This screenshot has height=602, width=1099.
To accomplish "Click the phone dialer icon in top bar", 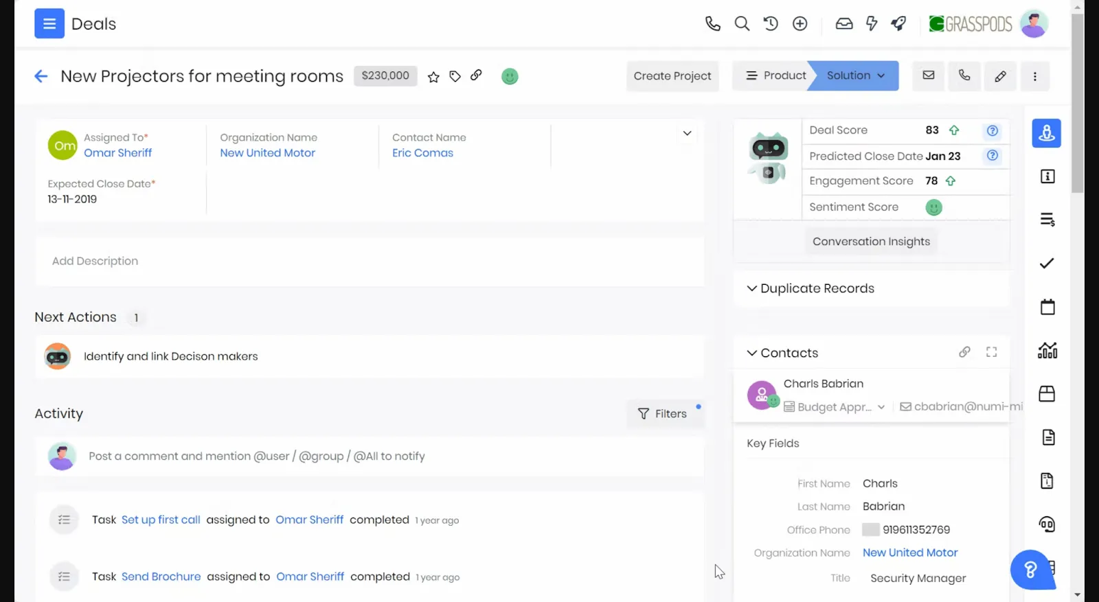I will [713, 24].
